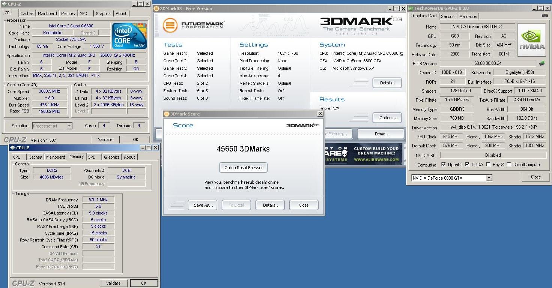
Task: Click the Core Speed value 3800.5 MHz
Action: tap(49, 91)
